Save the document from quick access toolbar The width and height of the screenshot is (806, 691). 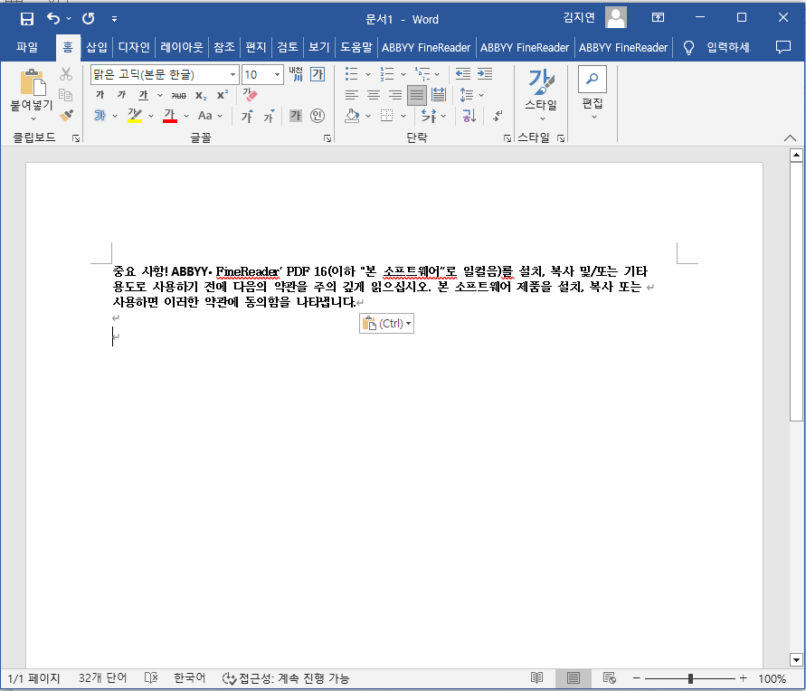coord(27,19)
